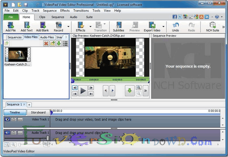Screen dimensions: 228x157
Task: Close Sequence 1 tab
Action: click(24, 104)
